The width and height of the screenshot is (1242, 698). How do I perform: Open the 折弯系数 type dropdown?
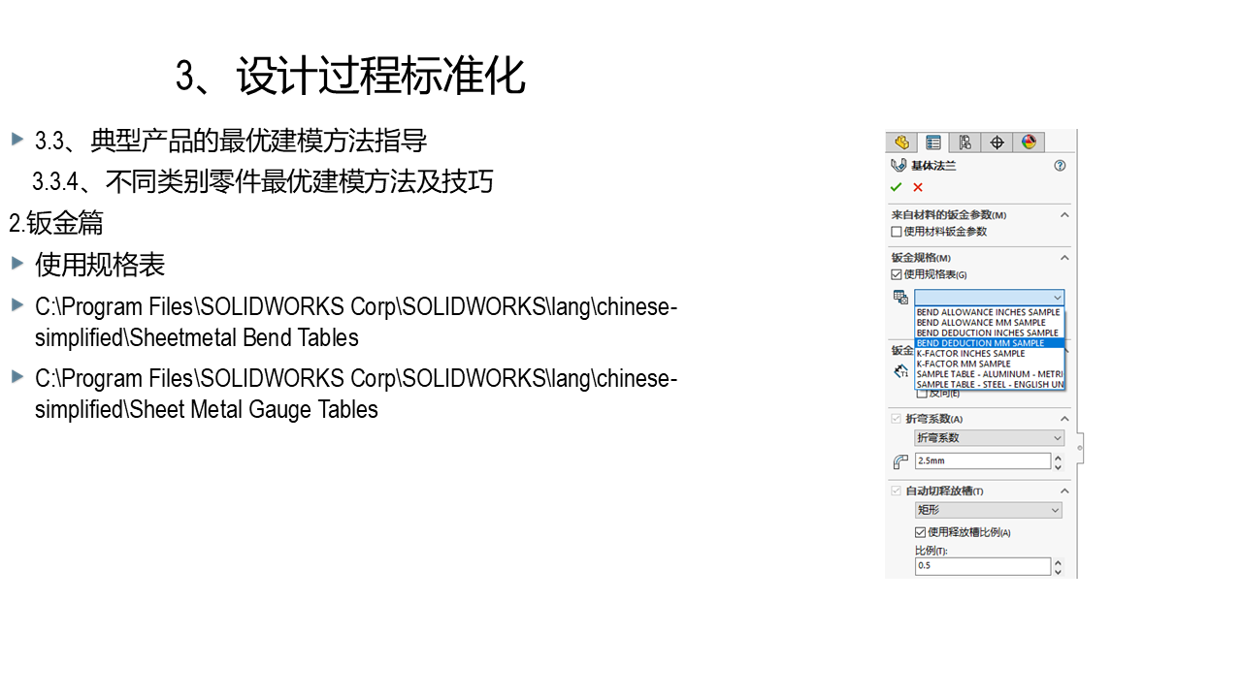(x=989, y=438)
